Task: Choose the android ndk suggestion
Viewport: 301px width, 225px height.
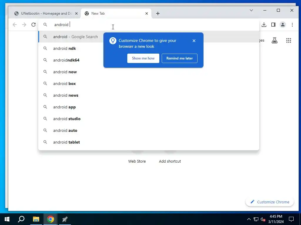Action: [x=149, y=48]
